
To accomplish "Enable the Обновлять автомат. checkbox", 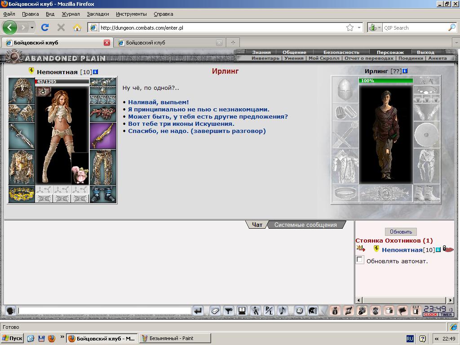I will [360, 260].
